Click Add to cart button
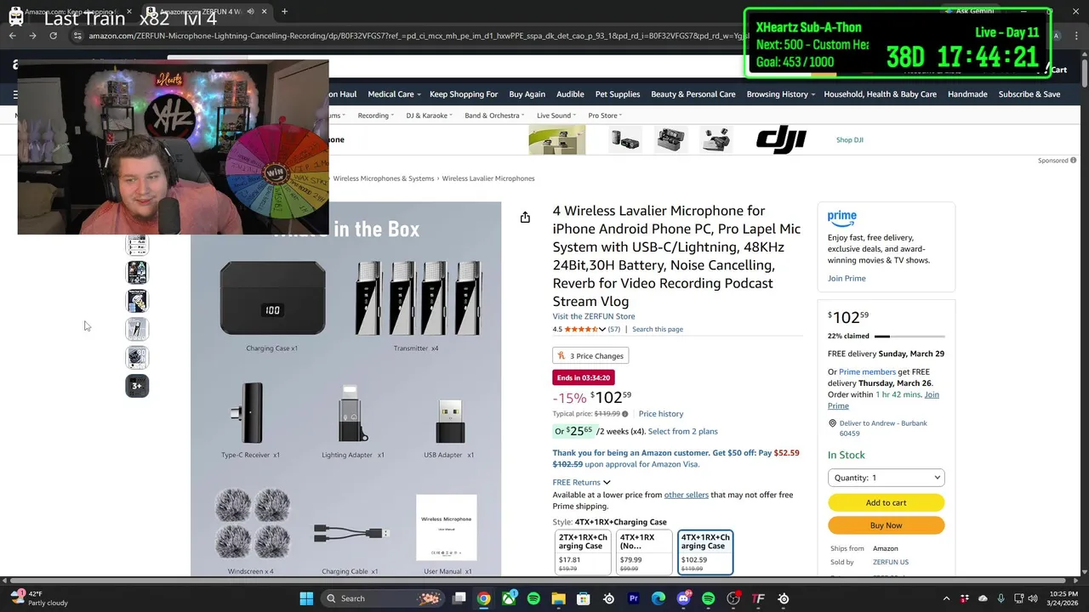Viewport: 1089px width, 612px height. pyautogui.click(x=886, y=502)
